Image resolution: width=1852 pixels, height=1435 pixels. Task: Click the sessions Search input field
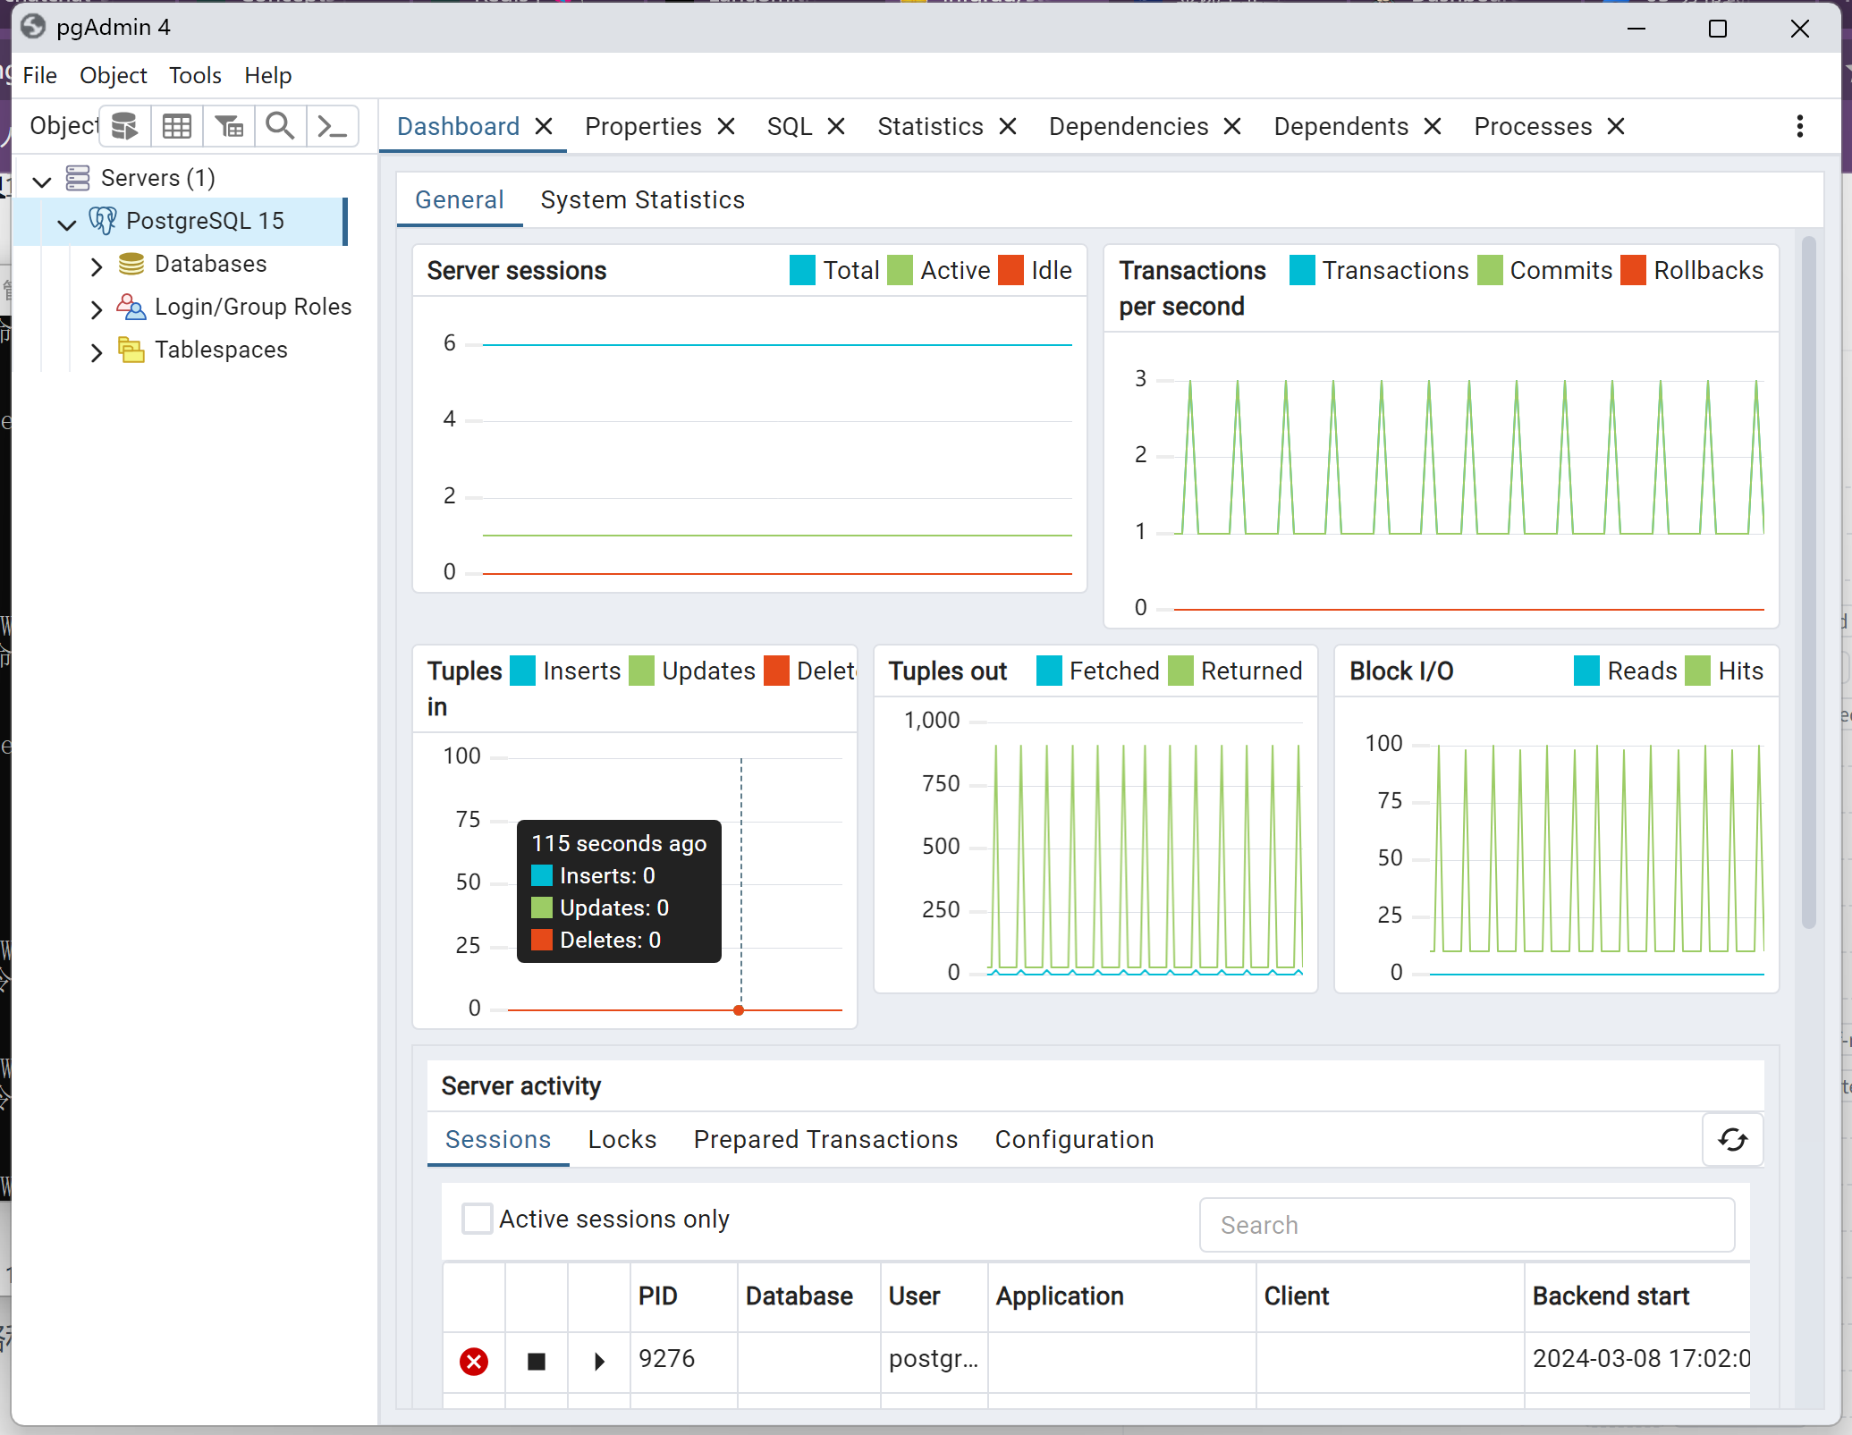point(1467,1224)
